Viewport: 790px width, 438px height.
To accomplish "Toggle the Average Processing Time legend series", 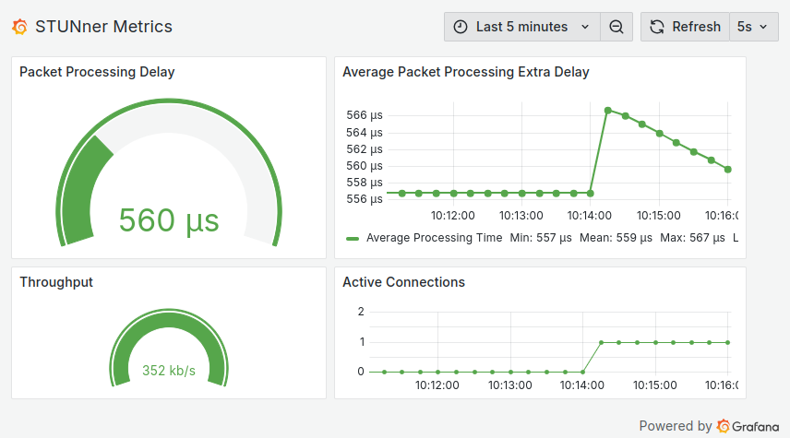I will [434, 238].
